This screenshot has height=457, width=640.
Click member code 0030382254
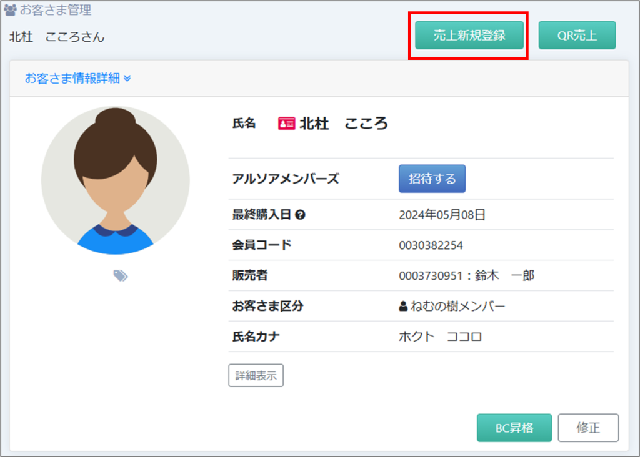pos(431,245)
